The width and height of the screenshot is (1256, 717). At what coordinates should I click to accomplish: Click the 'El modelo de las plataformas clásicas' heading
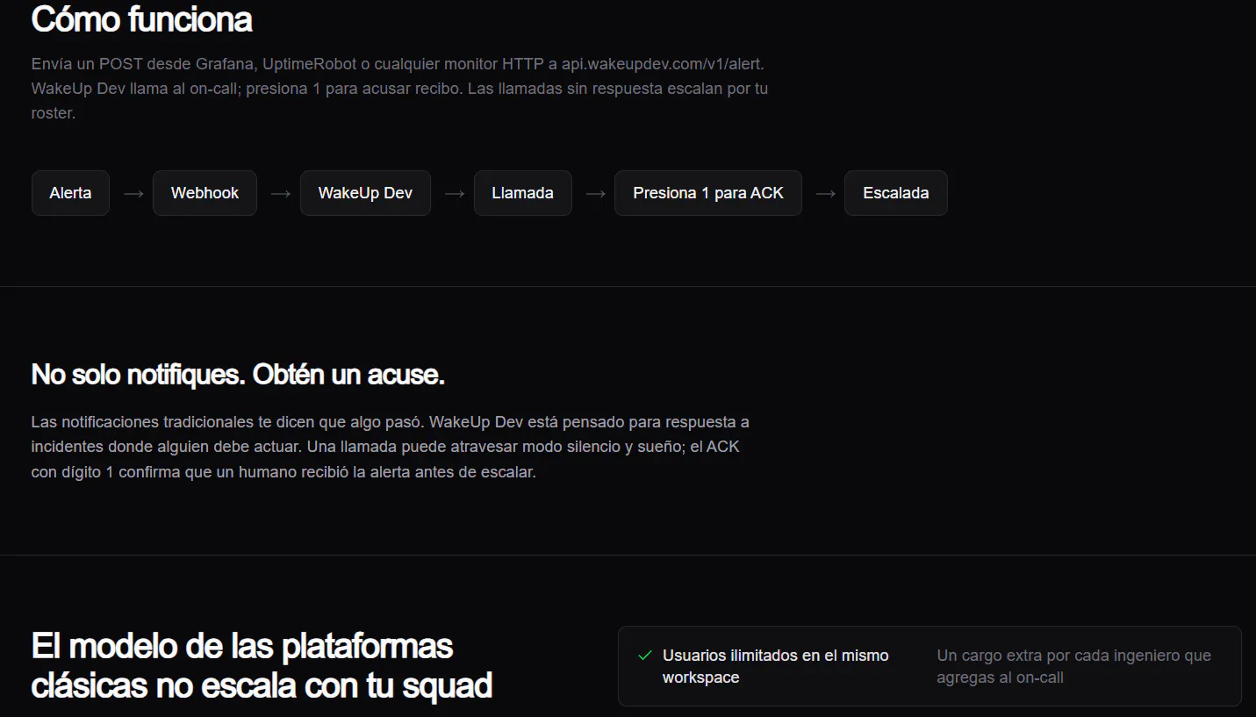coord(262,665)
